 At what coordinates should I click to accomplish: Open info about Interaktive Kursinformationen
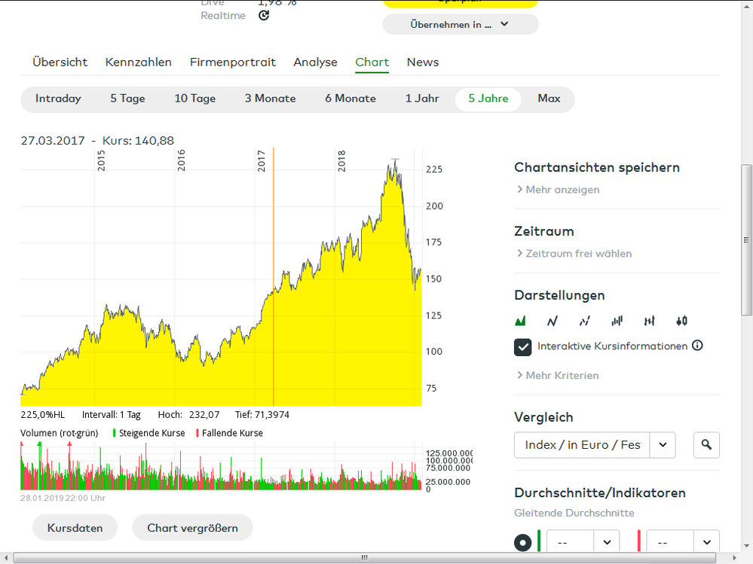tap(697, 346)
